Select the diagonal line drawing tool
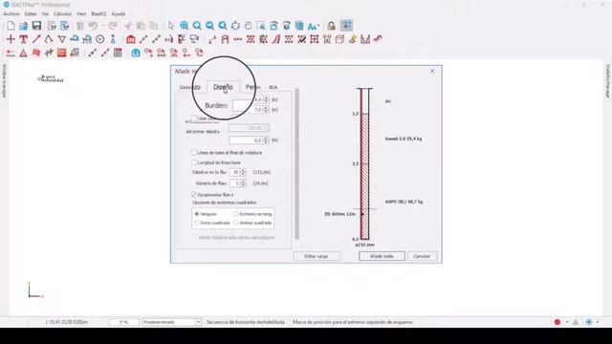The width and height of the screenshot is (612, 344). pyautogui.click(x=36, y=39)
